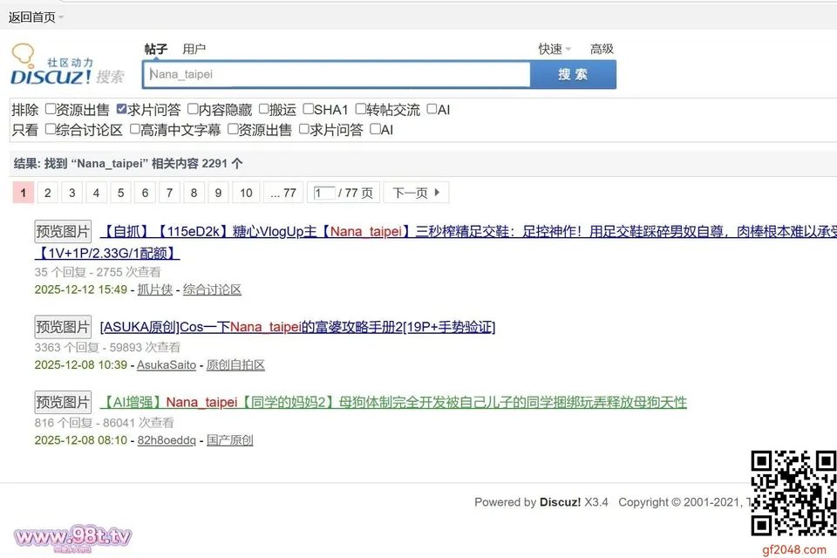Open the 国产原创 forum link
The height and width of the screenshot is (558, 837).
click(229, 440)
